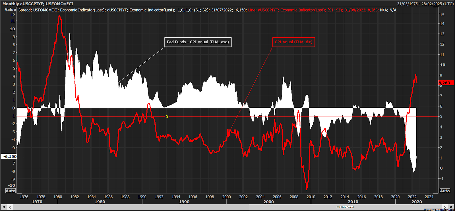Click the scroll right single arrow
455x211 pixels.
click(x=445, y=207)
